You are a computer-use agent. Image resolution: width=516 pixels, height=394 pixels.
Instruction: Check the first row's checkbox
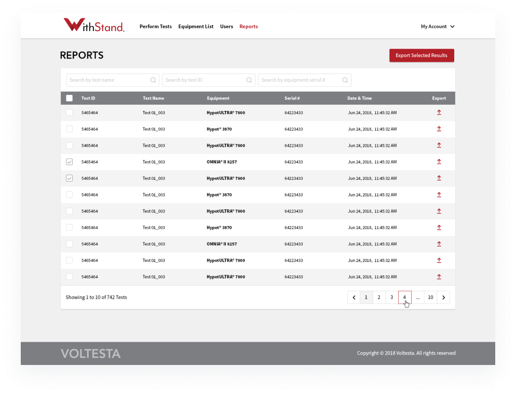pos(69,112)
